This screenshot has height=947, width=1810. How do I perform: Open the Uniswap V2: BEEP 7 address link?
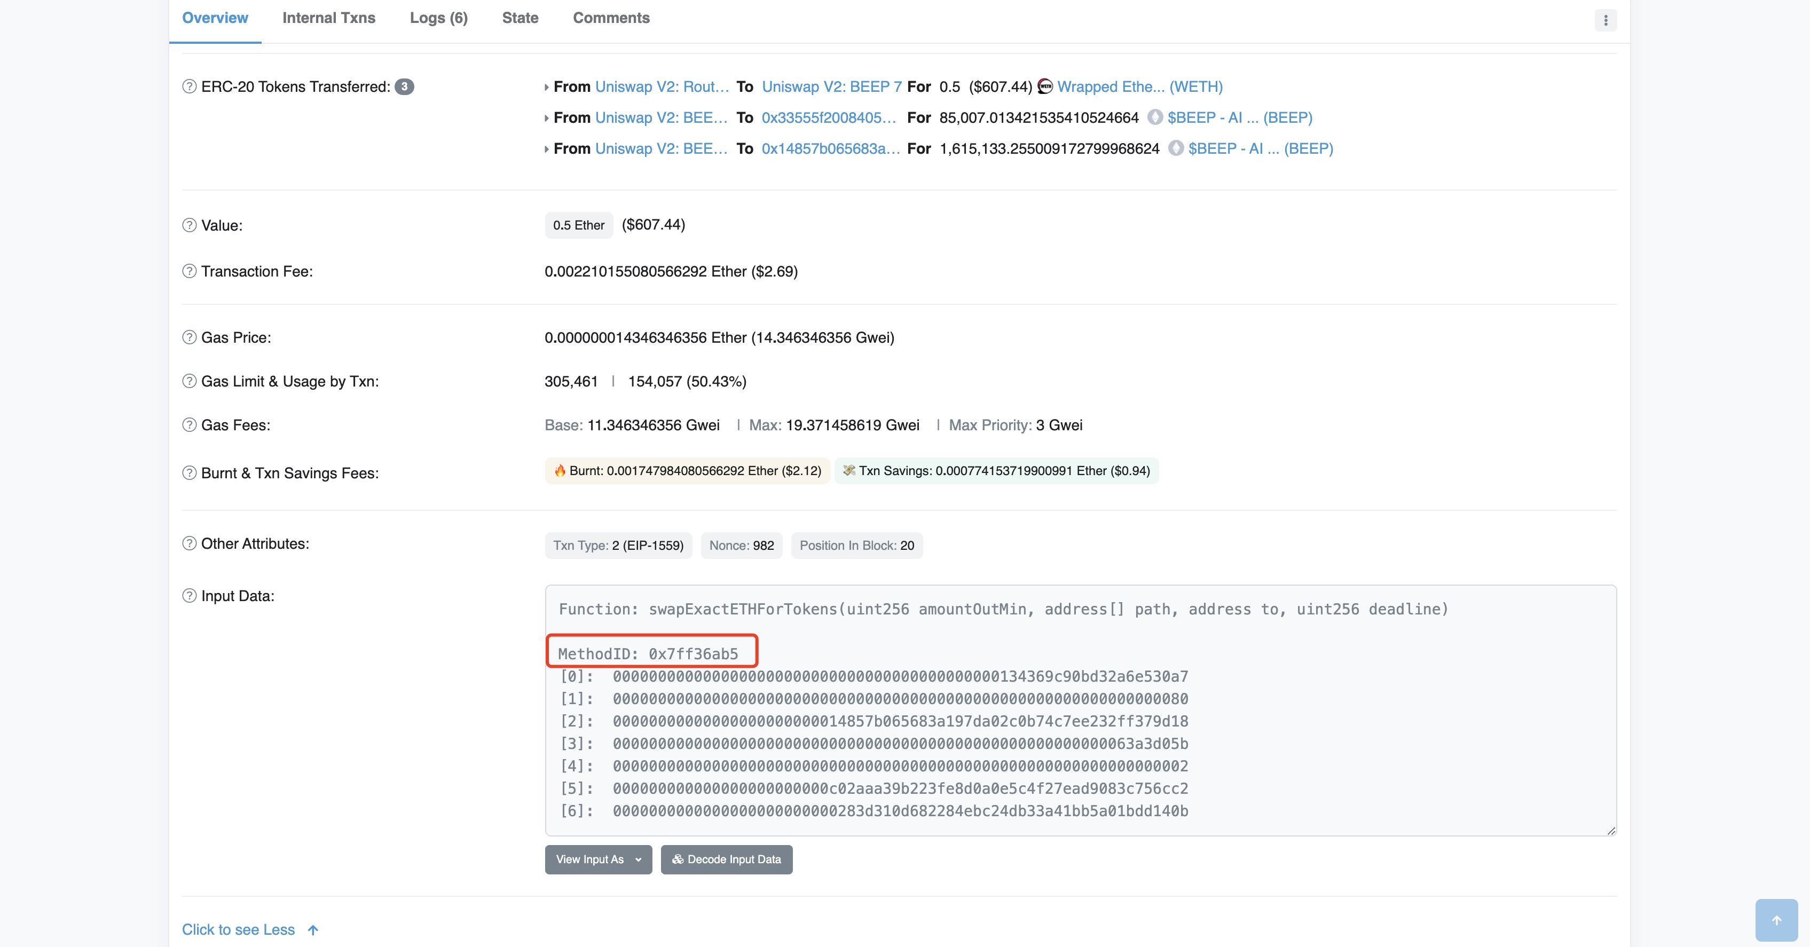click(831, 86)
